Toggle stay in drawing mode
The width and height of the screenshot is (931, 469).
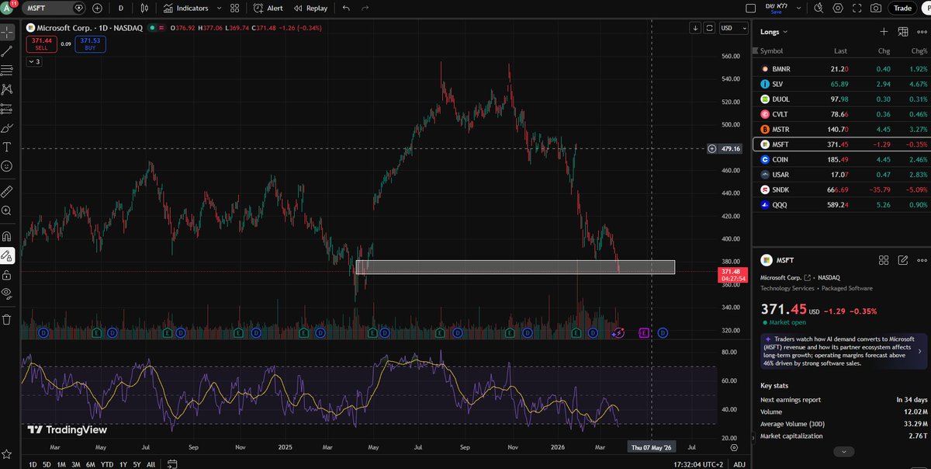click(7, 255)
